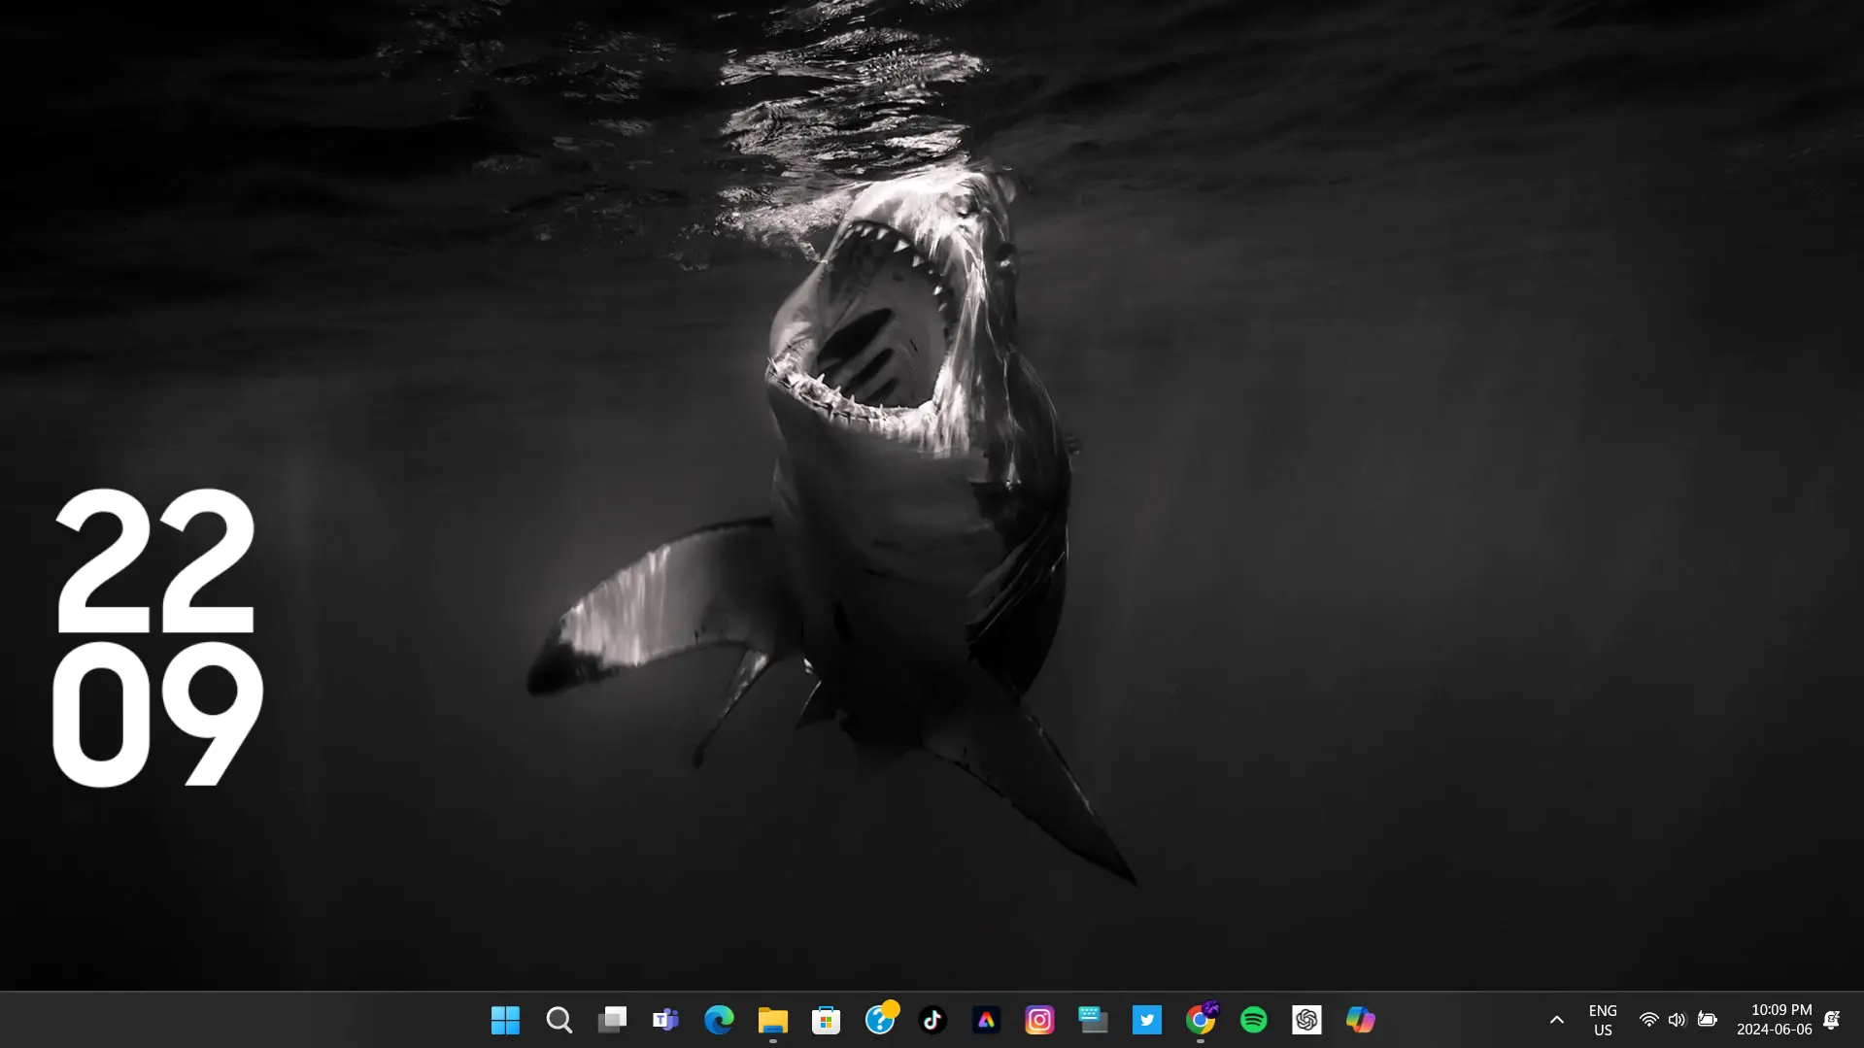This screenshot has width=1864, height=1048.
Task: Open taskbar Search
Action: point(559,1020)
